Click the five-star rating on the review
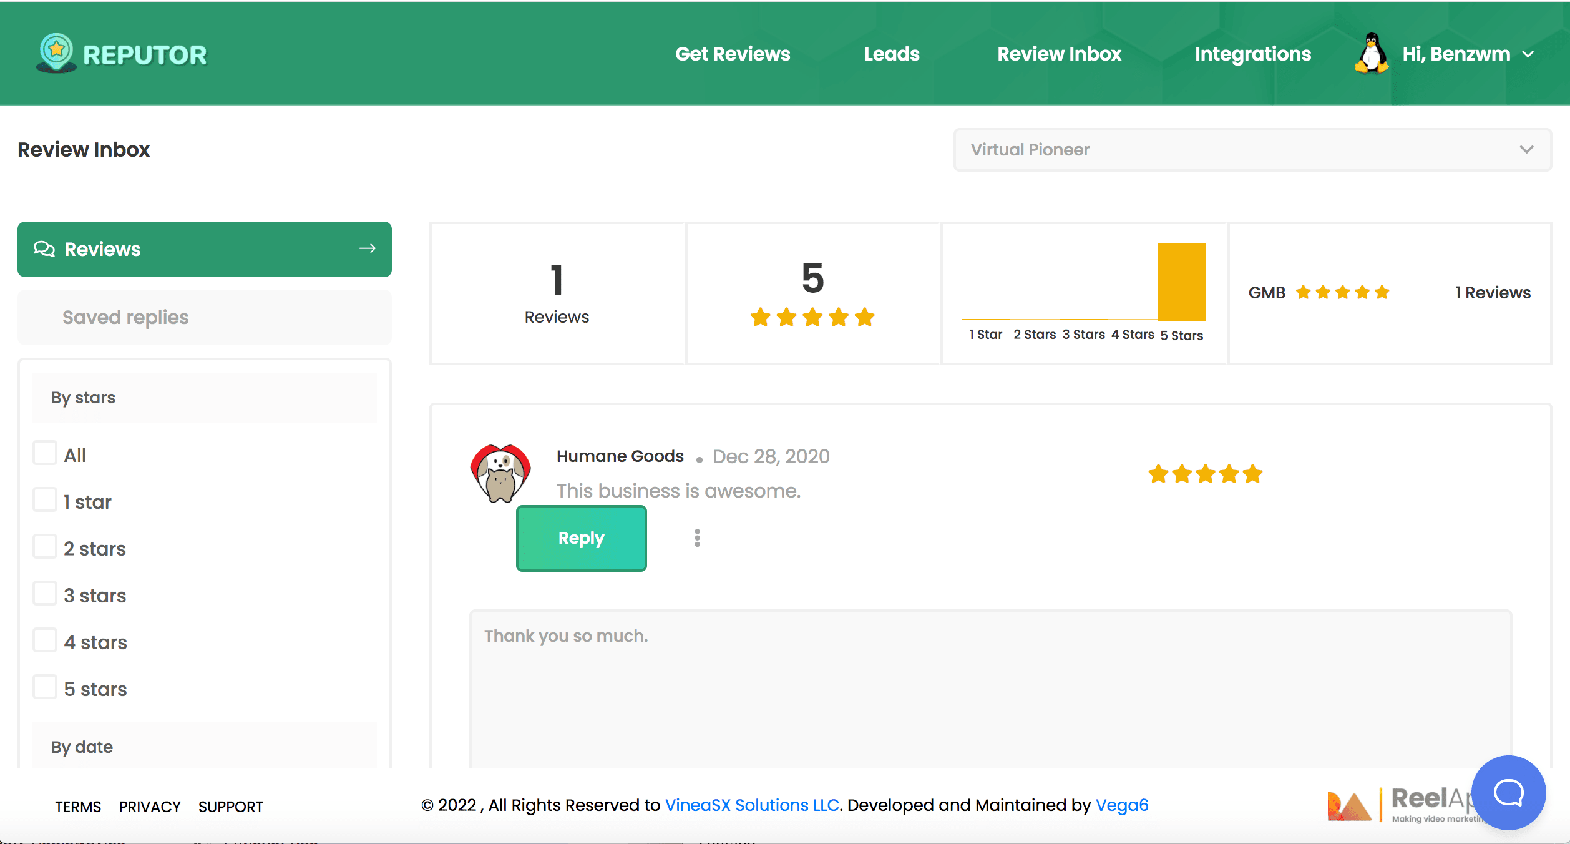Image resolution: width=1570 pixels, height=844 pixels. click(x=1205, y=474)
